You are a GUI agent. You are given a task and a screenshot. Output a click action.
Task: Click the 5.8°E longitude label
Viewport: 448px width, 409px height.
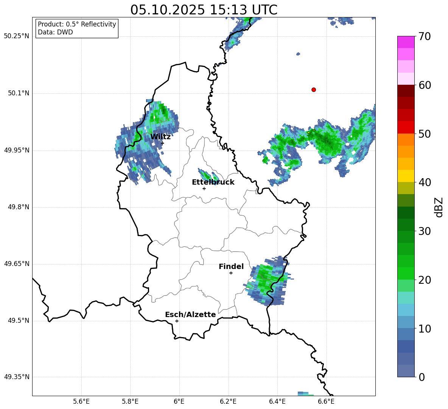130,401
